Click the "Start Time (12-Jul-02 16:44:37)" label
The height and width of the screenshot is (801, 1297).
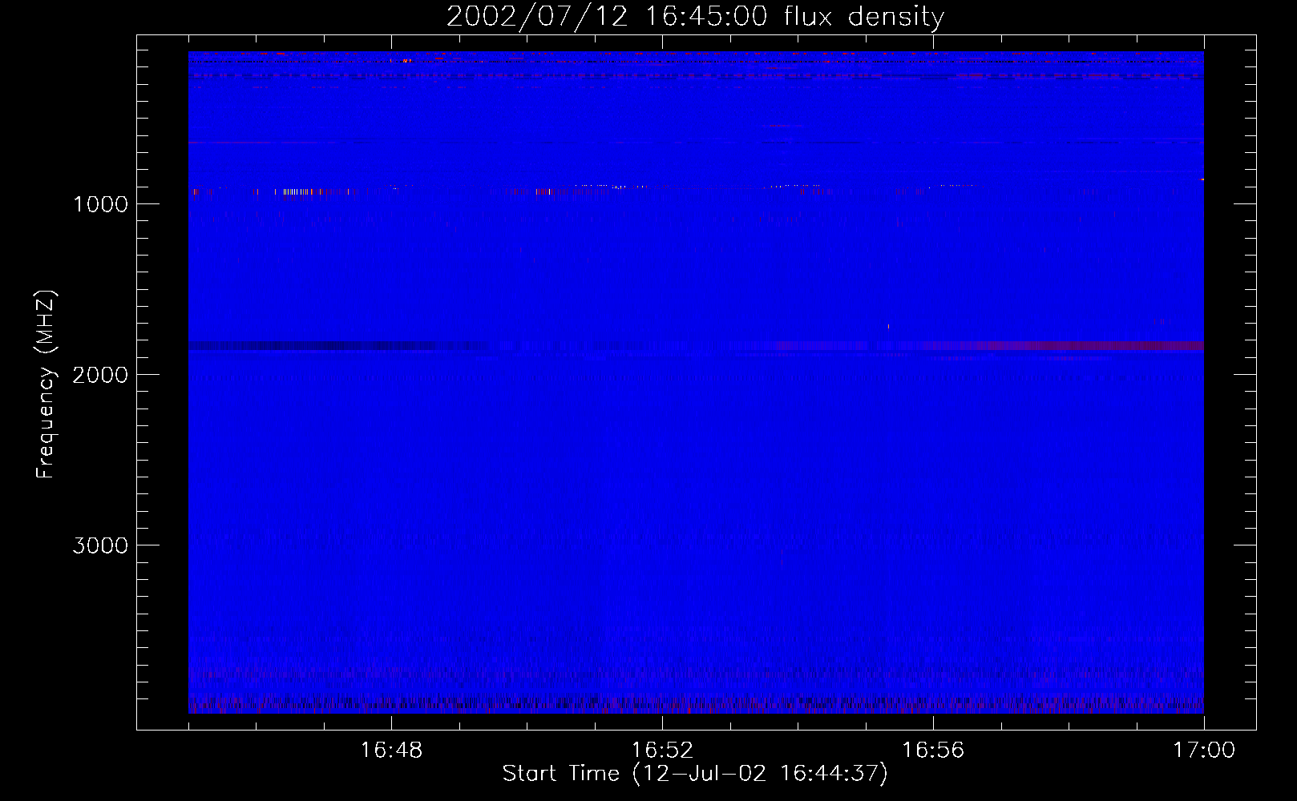pos(695,774)
